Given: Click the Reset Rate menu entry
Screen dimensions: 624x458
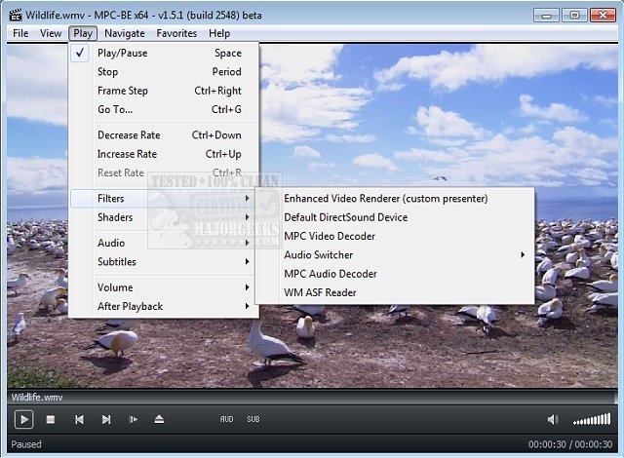Looking at the screenshot, I should 164,172.
